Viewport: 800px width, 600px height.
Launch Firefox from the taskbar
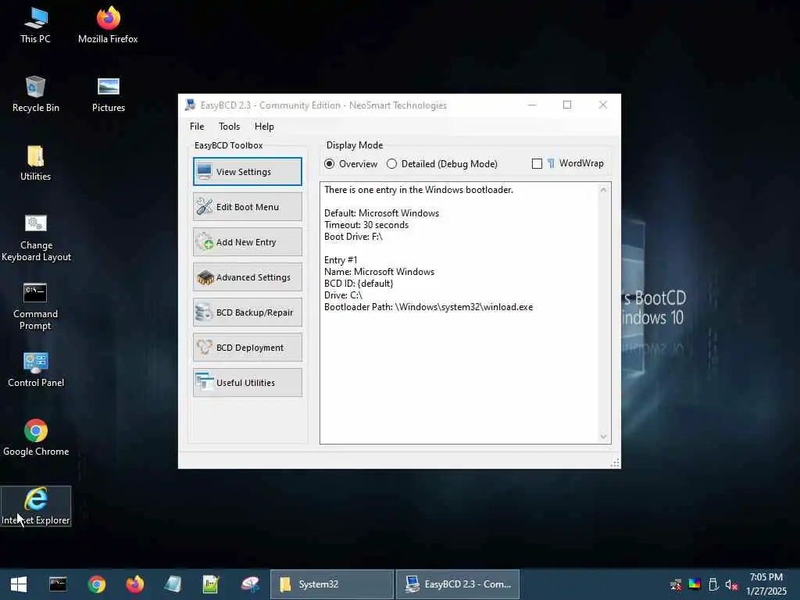(134, 584)
